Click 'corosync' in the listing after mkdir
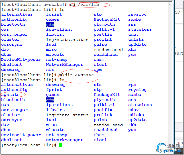This screenshot has height=155, width=184. click(x=12, y=120)
